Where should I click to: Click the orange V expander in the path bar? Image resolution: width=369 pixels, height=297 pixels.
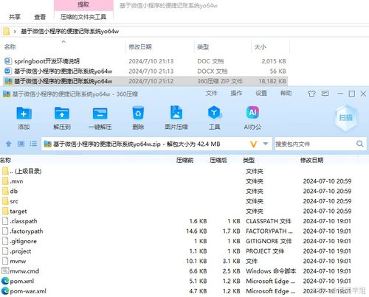(x=253, y=144)
